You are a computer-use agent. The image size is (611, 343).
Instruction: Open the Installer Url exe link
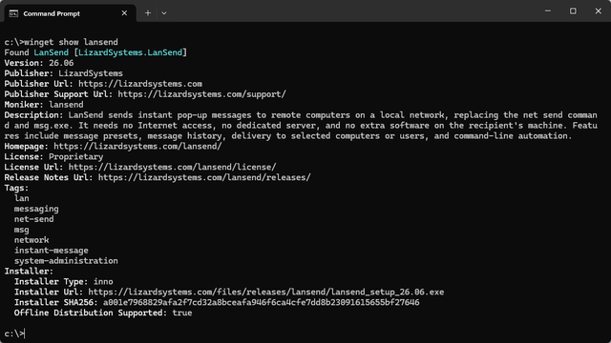266,293
